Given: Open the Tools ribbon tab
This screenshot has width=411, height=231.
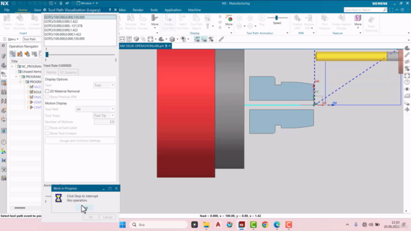Looking at the screenshot, I should pos(154,10).
